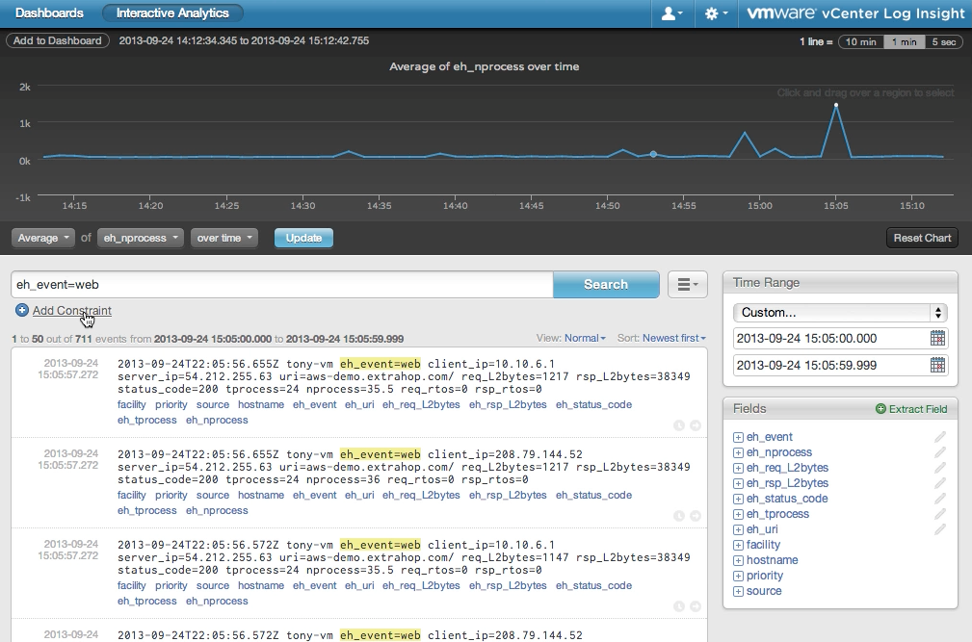Screen dimensions: 972x642
Task: Click the start time input 15:05:00.000
Action: pos(830,338)
